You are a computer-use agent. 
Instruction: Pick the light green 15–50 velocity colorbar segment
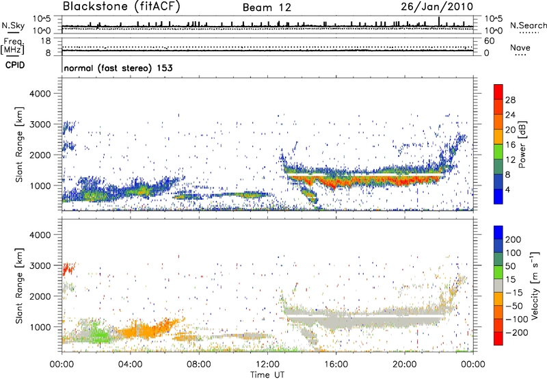[x=498, y=272]
